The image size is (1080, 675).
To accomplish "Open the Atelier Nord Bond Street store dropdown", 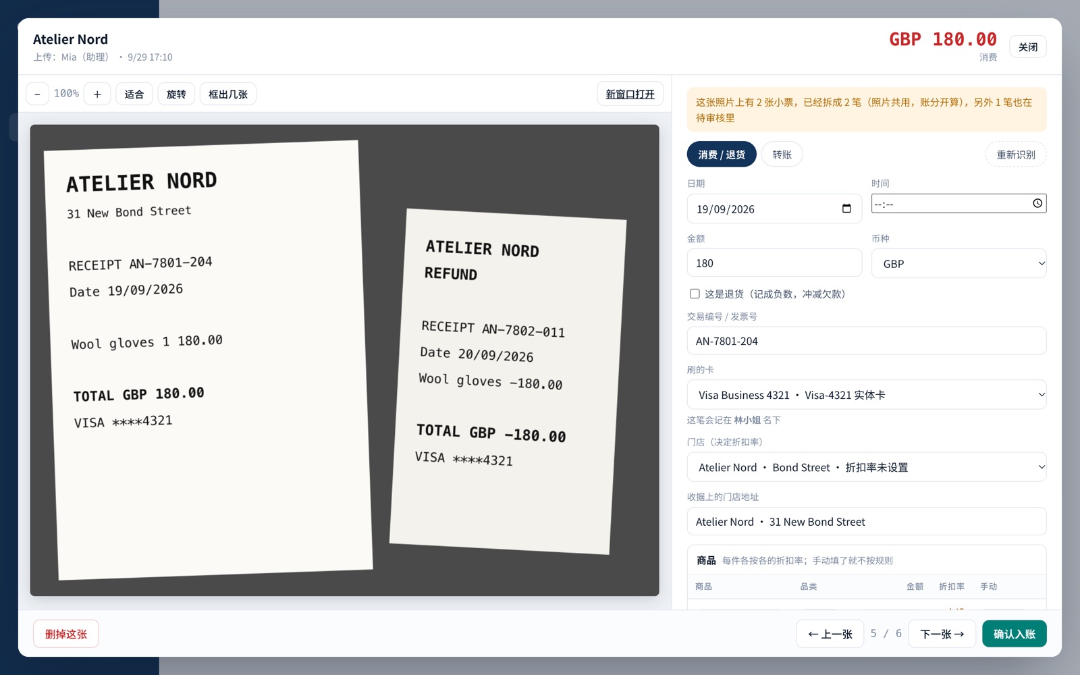I will [x=867, y=467].
